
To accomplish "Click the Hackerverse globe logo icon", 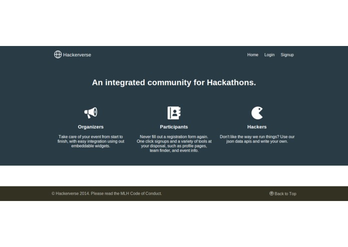I will [x=58, y=54].
